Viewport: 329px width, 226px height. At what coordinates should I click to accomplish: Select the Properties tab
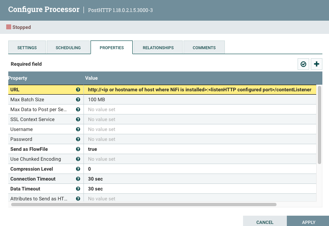coord(112,48)
